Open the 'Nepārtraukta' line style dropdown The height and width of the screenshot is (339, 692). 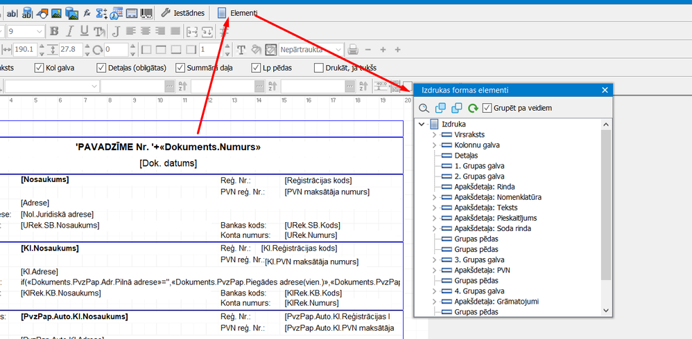[336, 50]
